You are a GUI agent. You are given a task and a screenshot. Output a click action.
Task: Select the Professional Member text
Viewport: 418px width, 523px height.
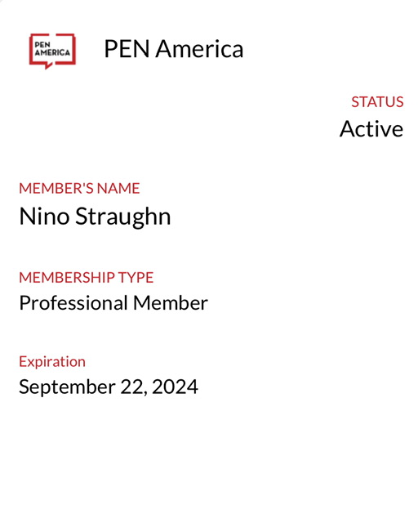[113, 303]
